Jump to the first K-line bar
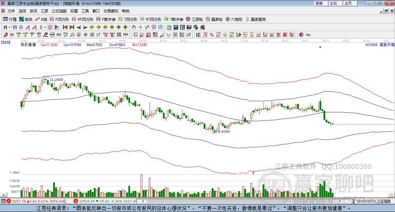 (65, 27)
